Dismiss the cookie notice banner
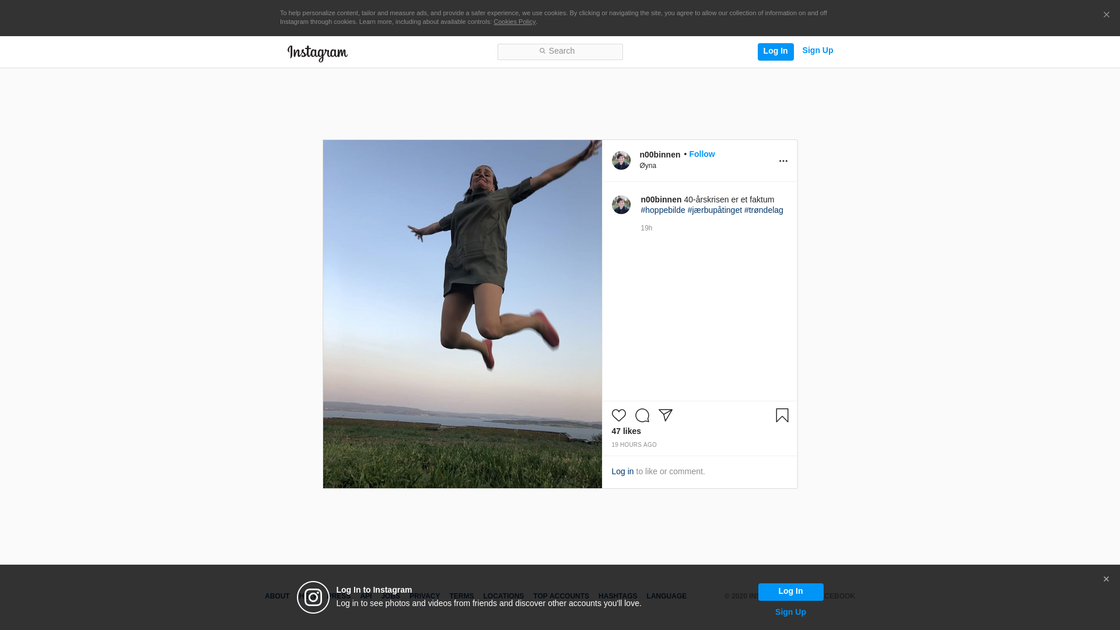The width and height of the screenshot is (1120, 630). 1106,15
